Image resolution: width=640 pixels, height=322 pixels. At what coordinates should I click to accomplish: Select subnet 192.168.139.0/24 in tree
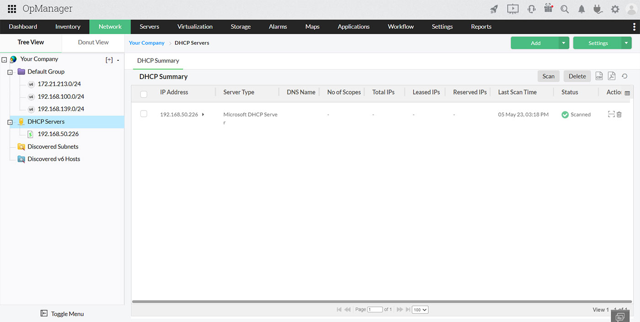(x=61, y=109)
